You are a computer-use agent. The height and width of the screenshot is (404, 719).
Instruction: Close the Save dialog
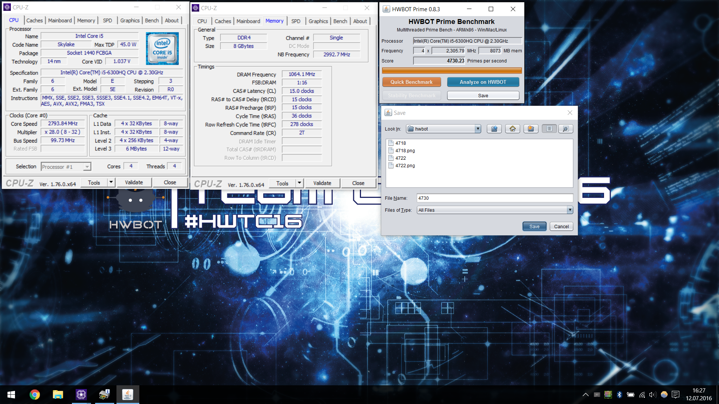(x=570, y=113)
